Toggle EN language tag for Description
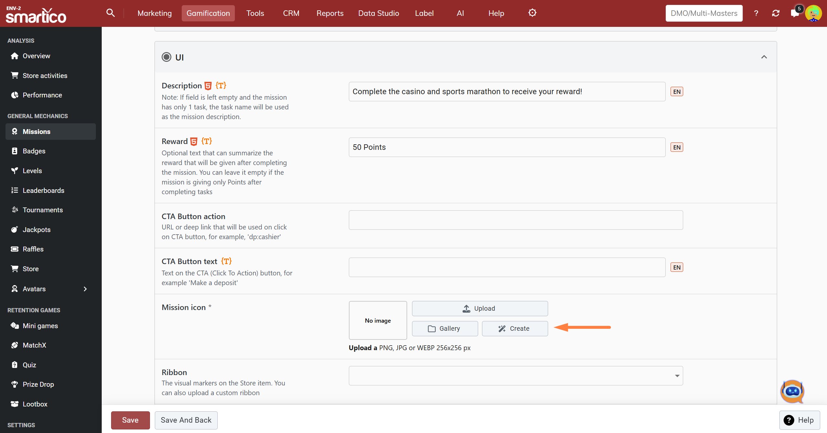This screenshot has height=433, width=827. coord(677,92)
